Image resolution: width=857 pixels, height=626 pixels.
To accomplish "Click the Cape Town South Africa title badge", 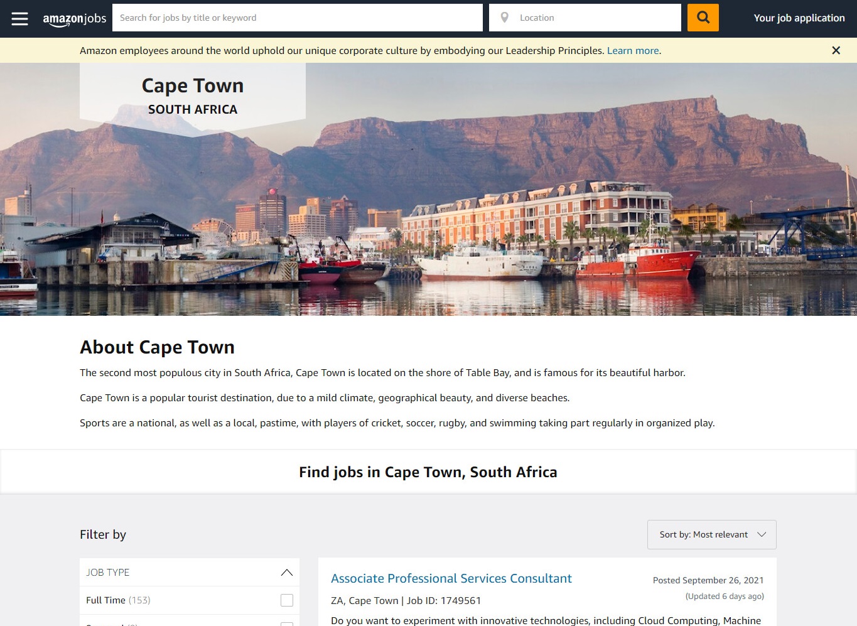I will [192, 96].
